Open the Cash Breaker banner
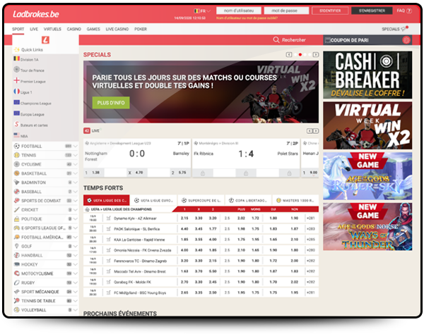 367,75
